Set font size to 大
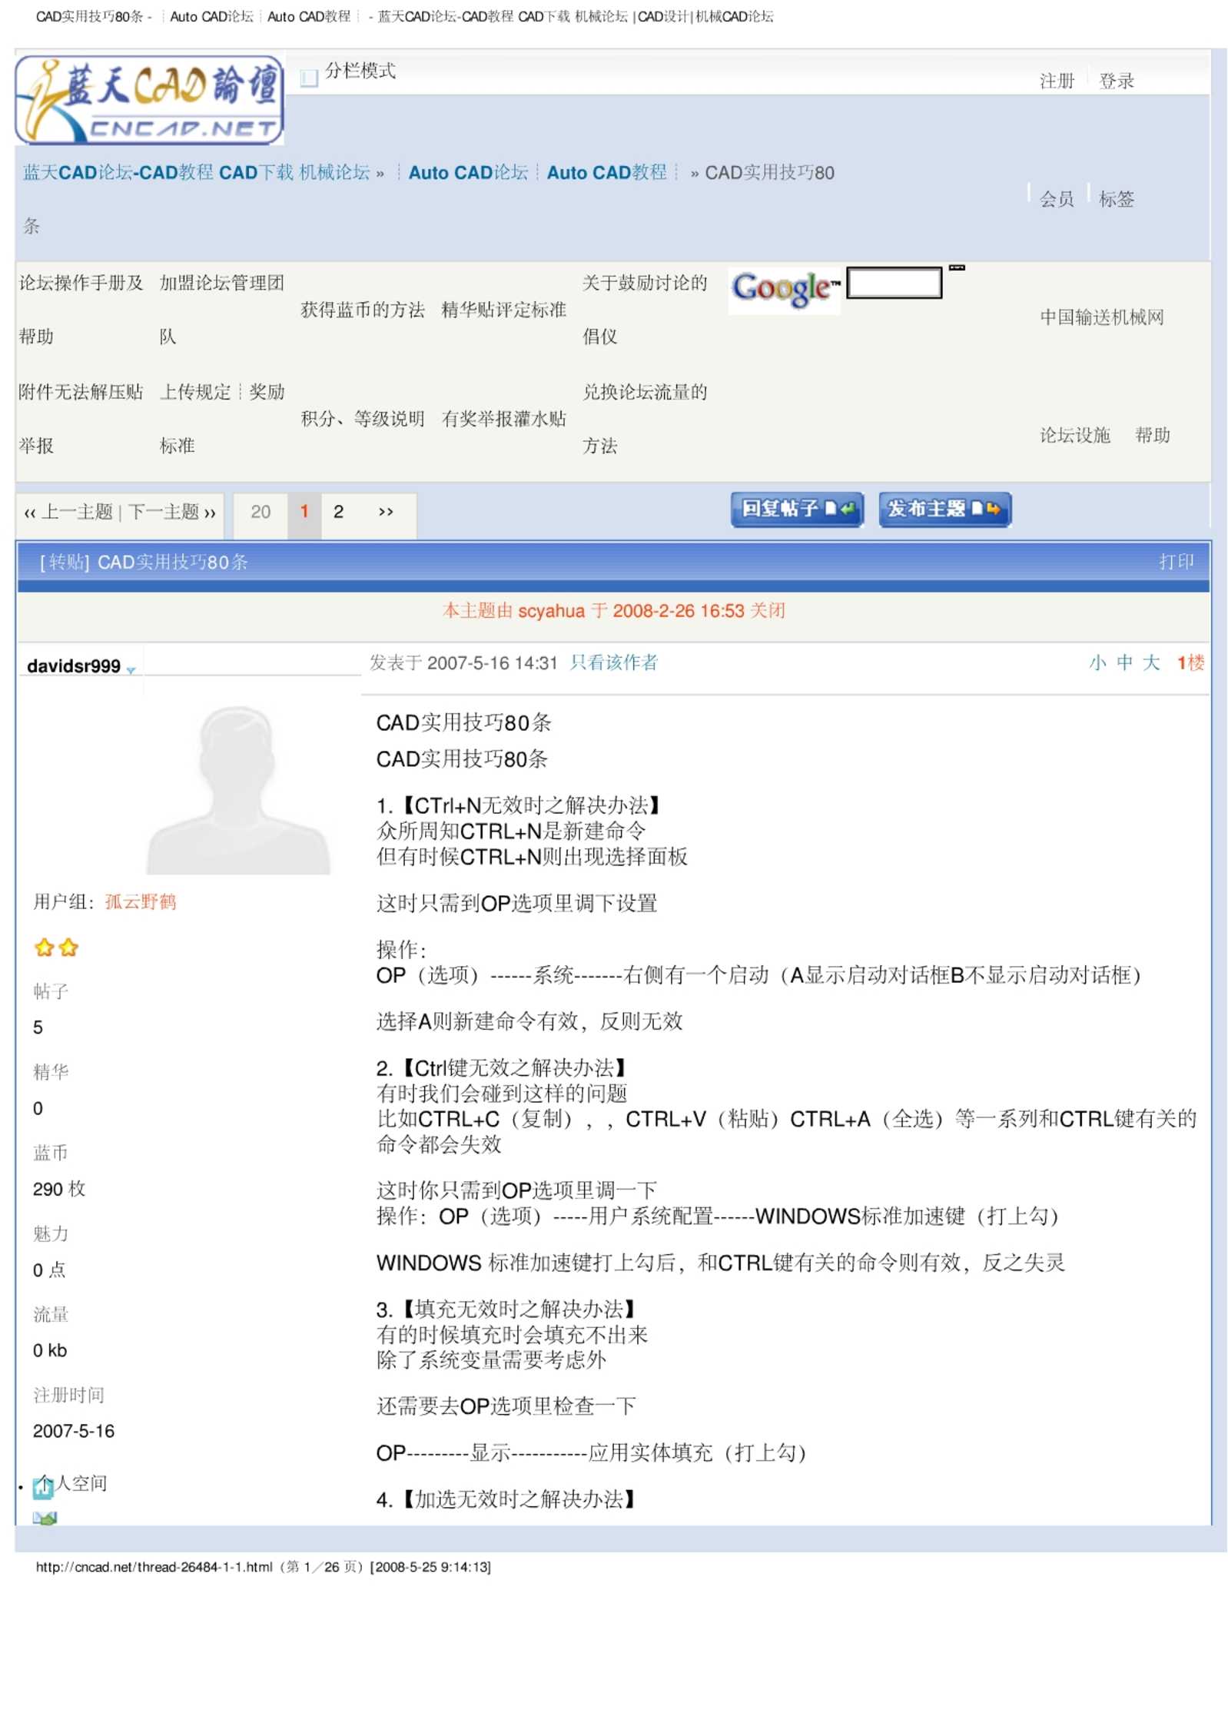 click(x=1150, y=662)
